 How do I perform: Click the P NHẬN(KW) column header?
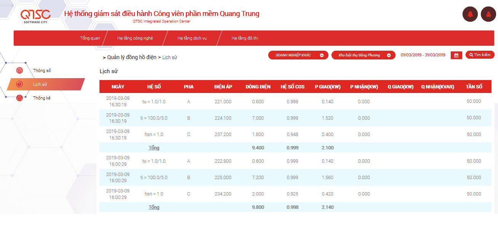(364, 87)
